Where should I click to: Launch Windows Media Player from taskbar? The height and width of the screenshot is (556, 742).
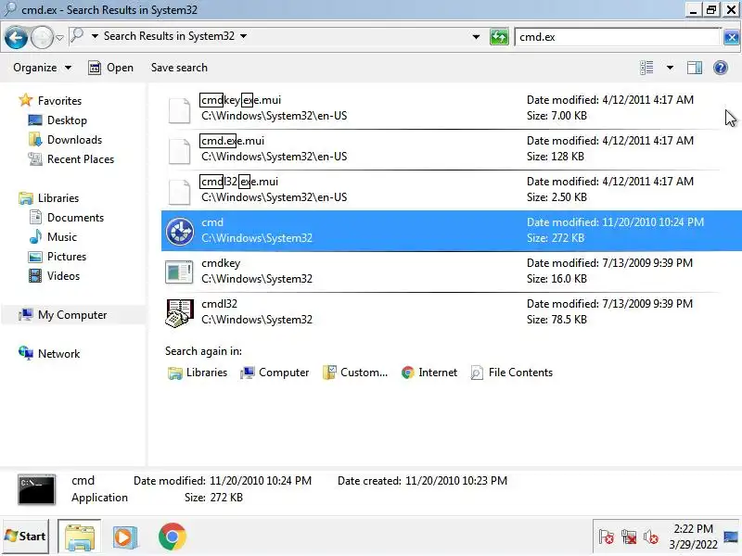pos(125,537)
